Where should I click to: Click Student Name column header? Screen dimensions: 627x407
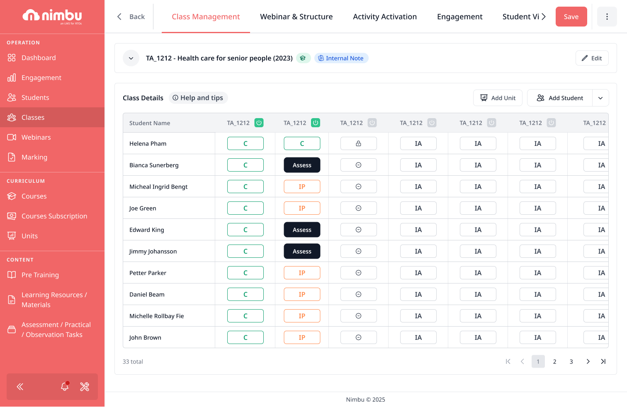pos(150,123)
